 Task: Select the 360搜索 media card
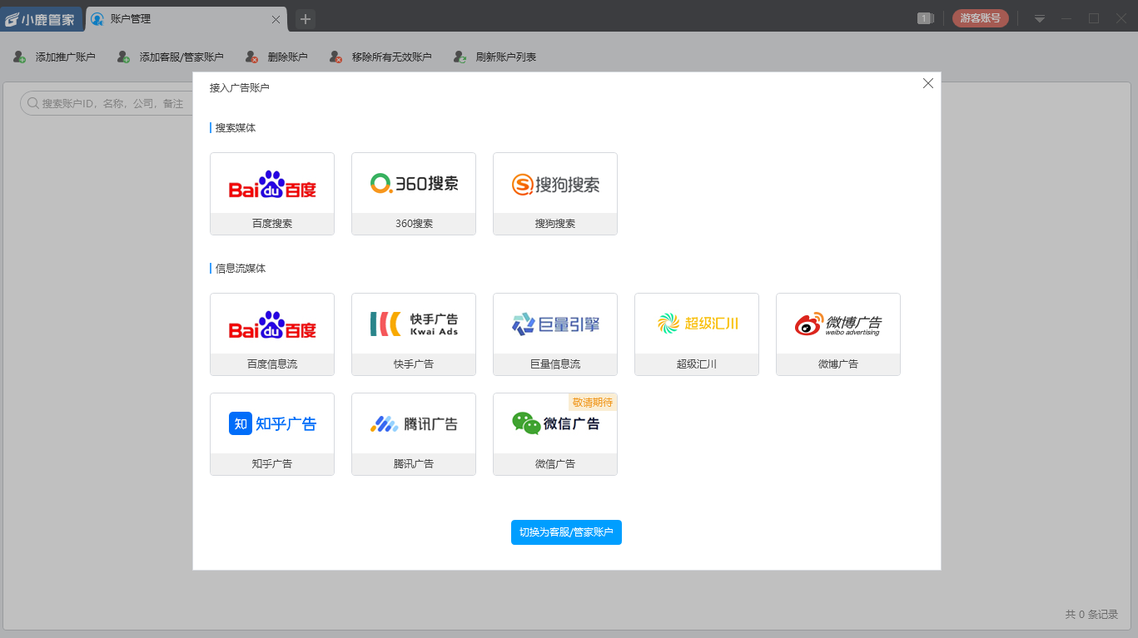(x=414, y=194)
